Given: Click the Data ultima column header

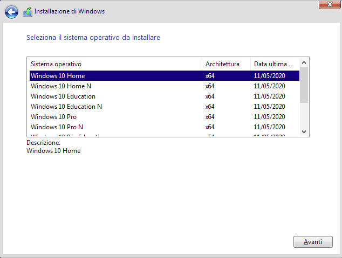Looking at the screenshot, I should 275,64.
